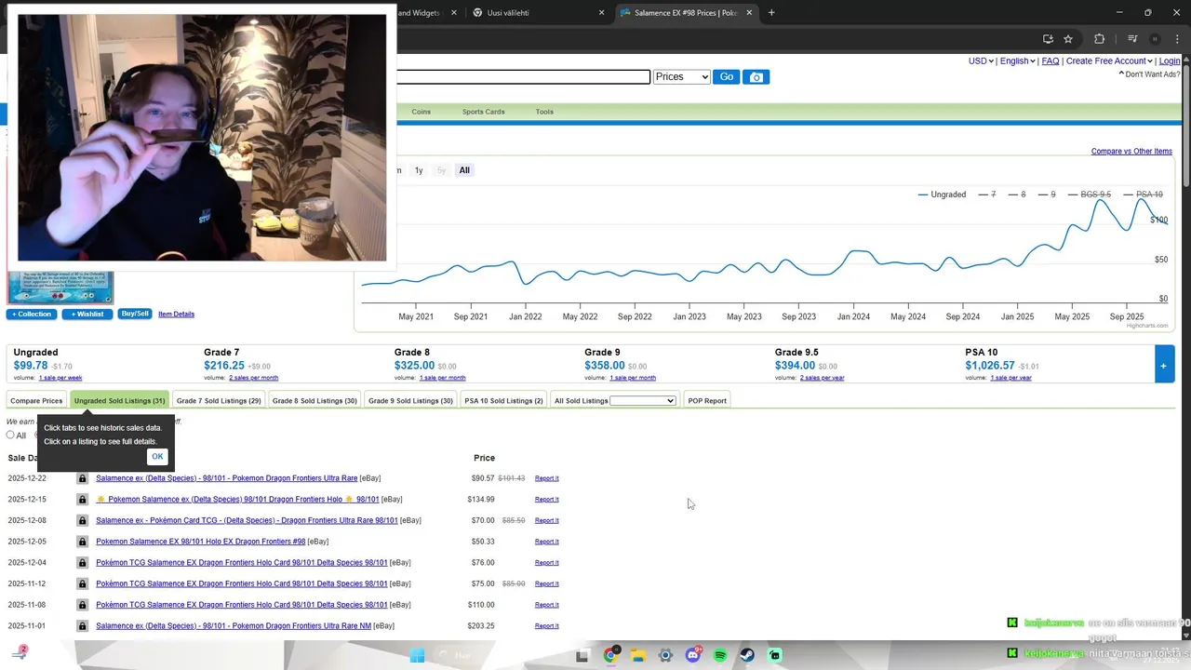Toggle BGS 9.5 series in chart legend
This screenshot has width=1191, height=670.
[x=1090, y=194]
